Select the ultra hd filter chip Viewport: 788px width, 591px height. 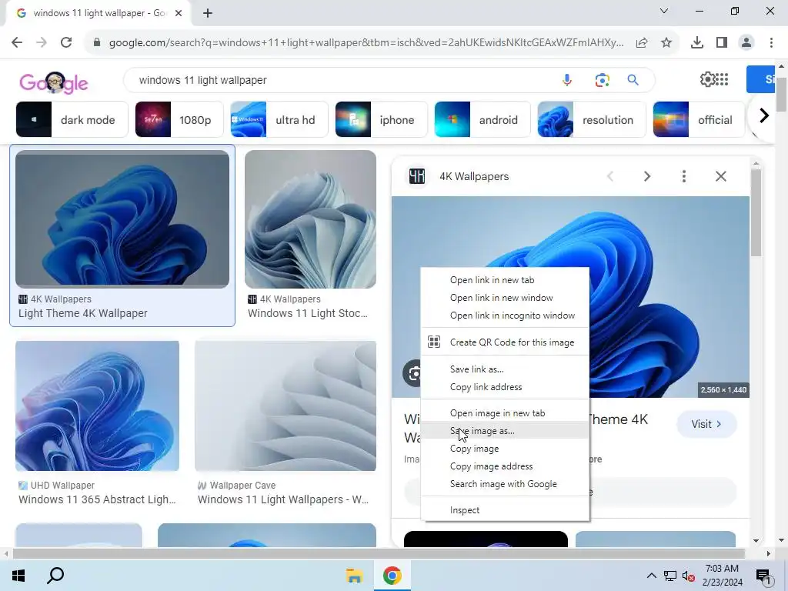(x=279, y=119)
